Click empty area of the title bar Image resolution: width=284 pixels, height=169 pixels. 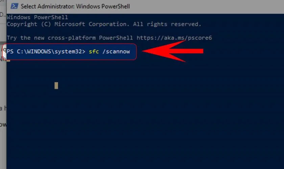[203, 6]
